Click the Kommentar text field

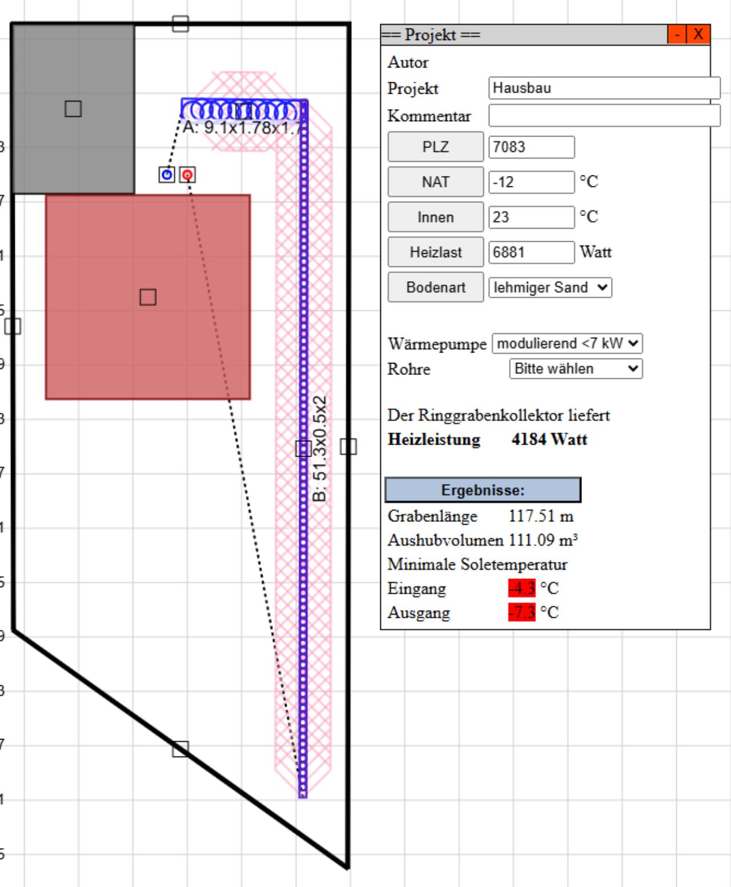tap(604, 115)
